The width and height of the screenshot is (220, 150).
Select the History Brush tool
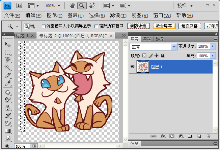(7, 115)
